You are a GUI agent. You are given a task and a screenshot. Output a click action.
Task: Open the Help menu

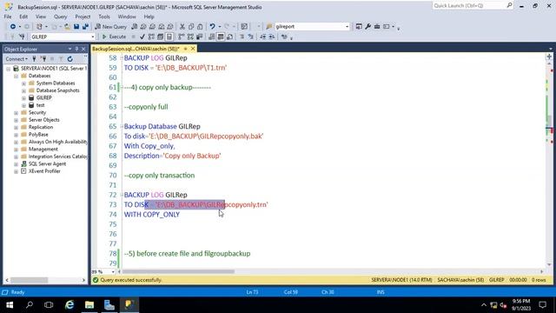coord(149,17)
